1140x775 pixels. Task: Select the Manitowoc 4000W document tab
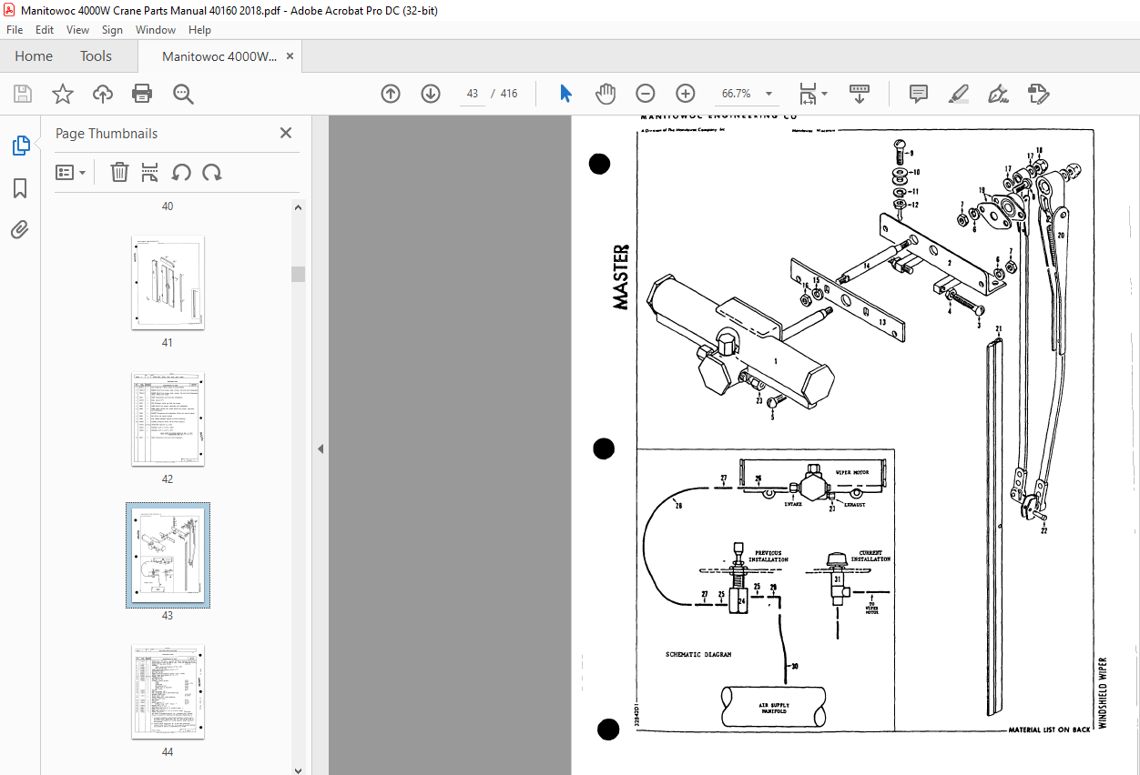tap(219, 56)
